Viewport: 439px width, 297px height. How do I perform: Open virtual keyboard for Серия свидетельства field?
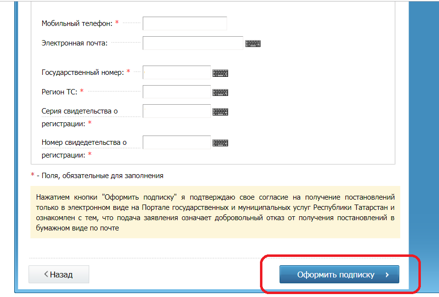coord(220,112)
